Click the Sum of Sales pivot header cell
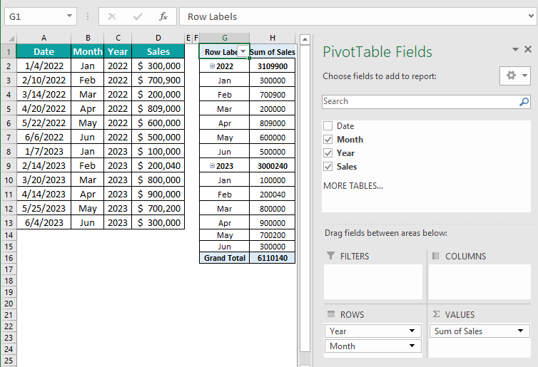 click(273, 52)
